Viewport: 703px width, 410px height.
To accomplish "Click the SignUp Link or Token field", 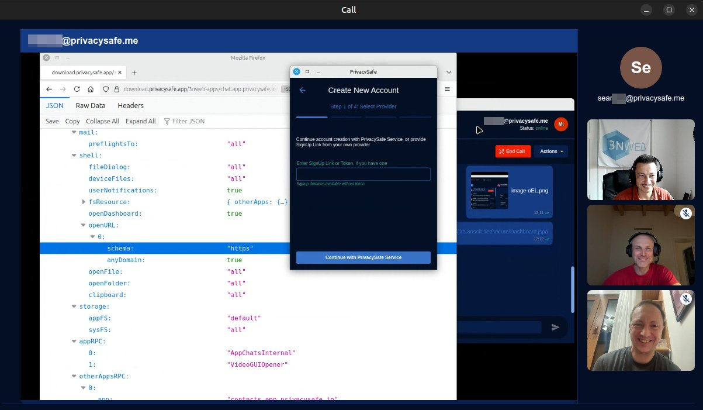I will [363, 174].
